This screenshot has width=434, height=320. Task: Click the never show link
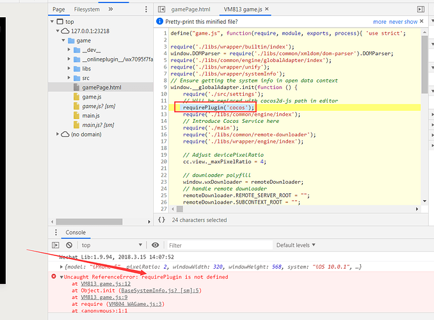pos(403,22)
